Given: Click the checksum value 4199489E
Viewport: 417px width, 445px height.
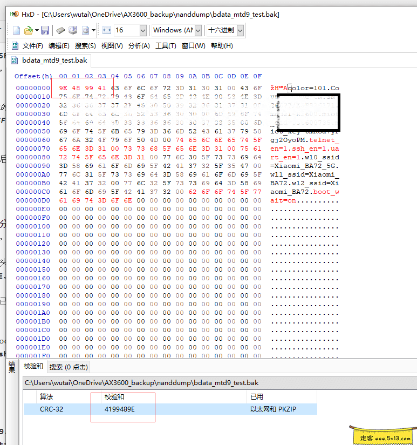Looking at the screenshot, I should [120, 409].
